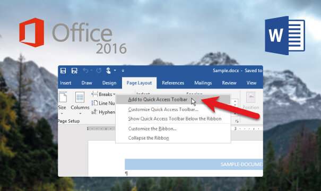The image size is (321, 191).
Task: Click the Hyphenation icon
Action: tap(94, 112)
